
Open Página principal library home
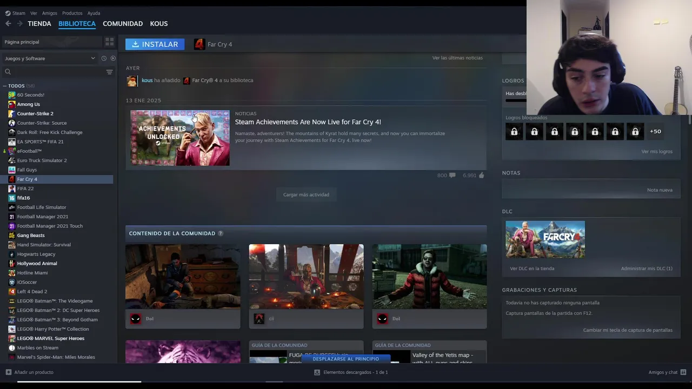(x=52, y=42)
